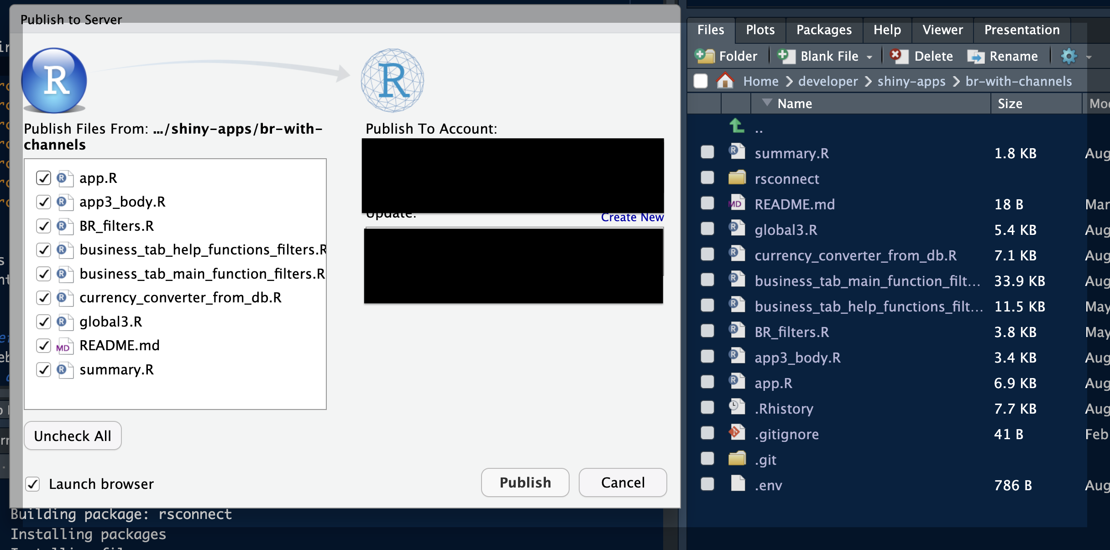Select summary.R's checkbox in Files pane
The image size is (1110, 550).
coord(707,152)
